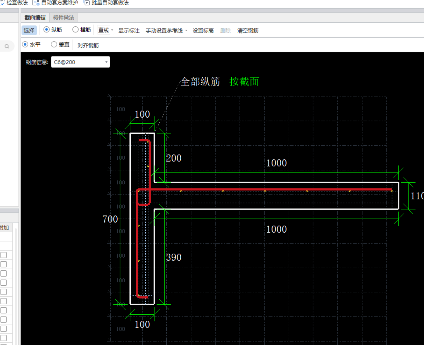Click the lower 1000 dimension value
This screenshot has width=424, height=345.
(x=276, y=229)
